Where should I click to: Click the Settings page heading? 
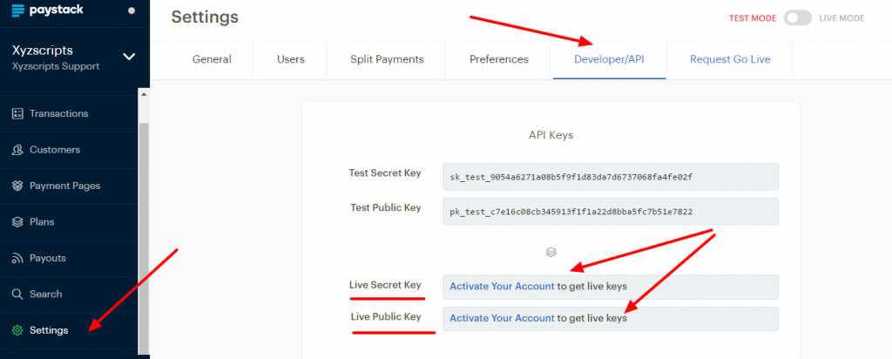click(205, 17)
